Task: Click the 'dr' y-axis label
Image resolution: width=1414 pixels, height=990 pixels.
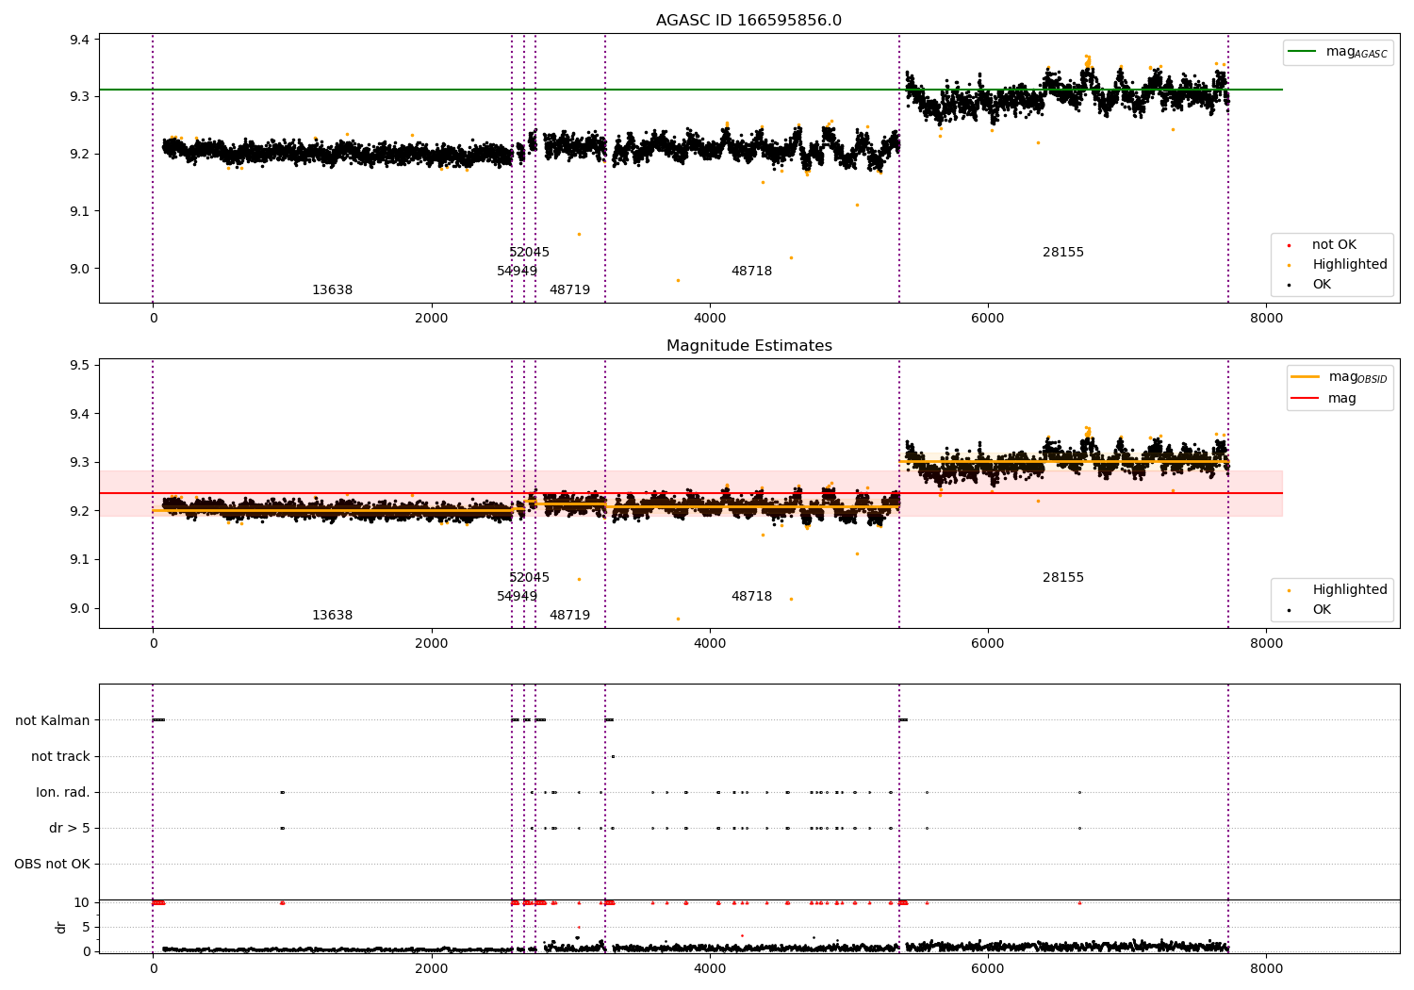Action: (61, 927)
